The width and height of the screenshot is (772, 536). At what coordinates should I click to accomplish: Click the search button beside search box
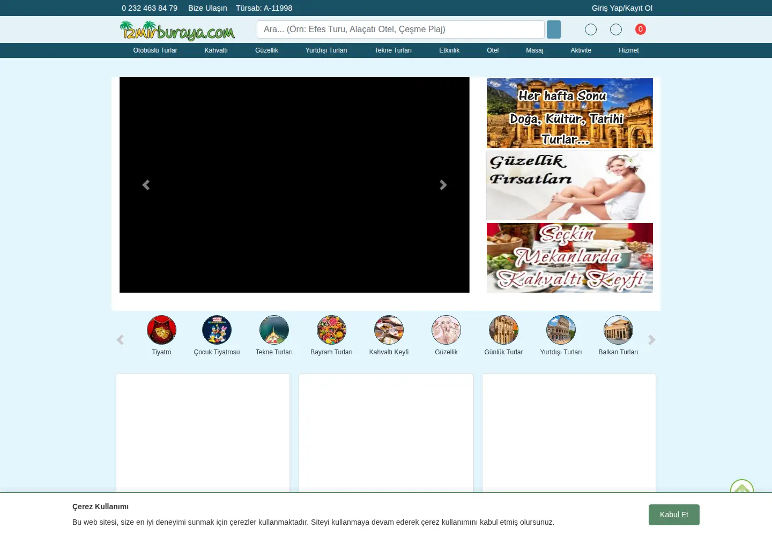(x=554, y=29)
